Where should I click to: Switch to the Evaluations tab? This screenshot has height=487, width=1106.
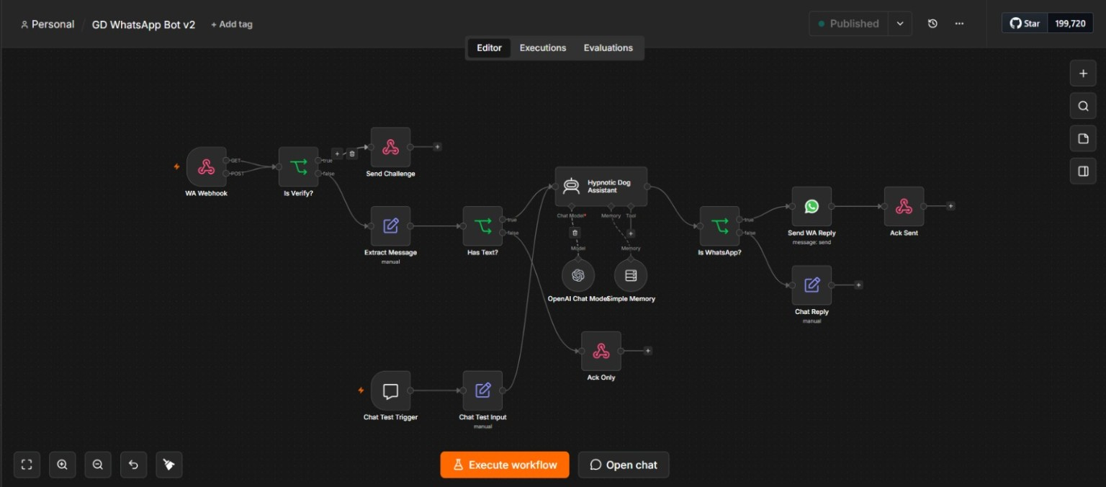[x=608, y=48]
